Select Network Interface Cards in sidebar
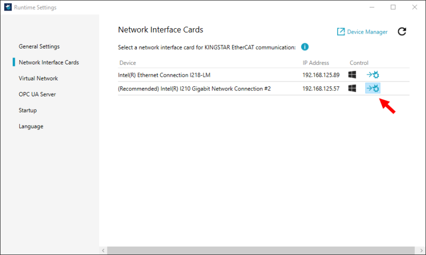The height and width of the screenshot is (255, 426). [x=48, y=62]
